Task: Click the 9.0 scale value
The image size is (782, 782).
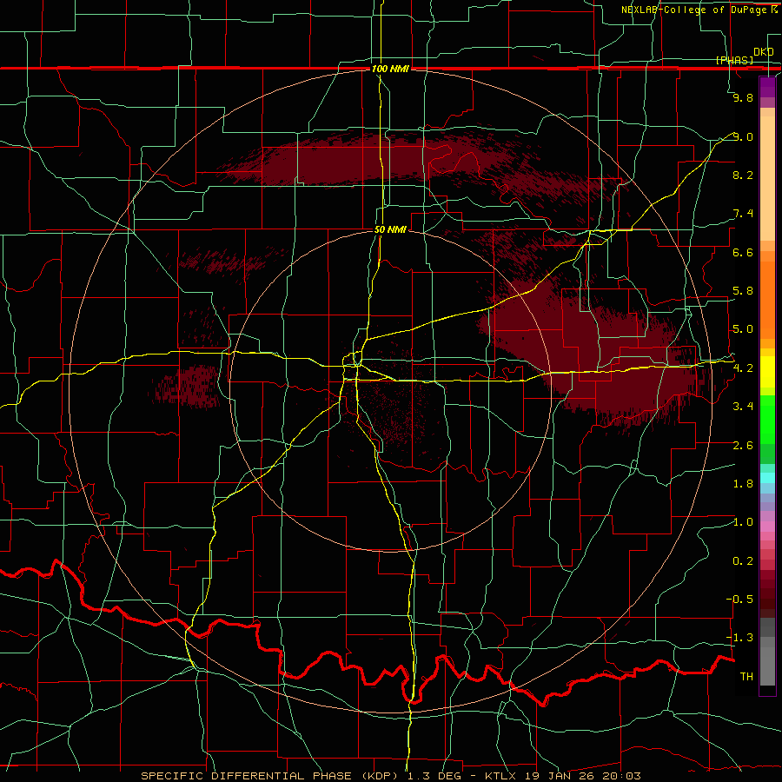Action: (743, 136)
